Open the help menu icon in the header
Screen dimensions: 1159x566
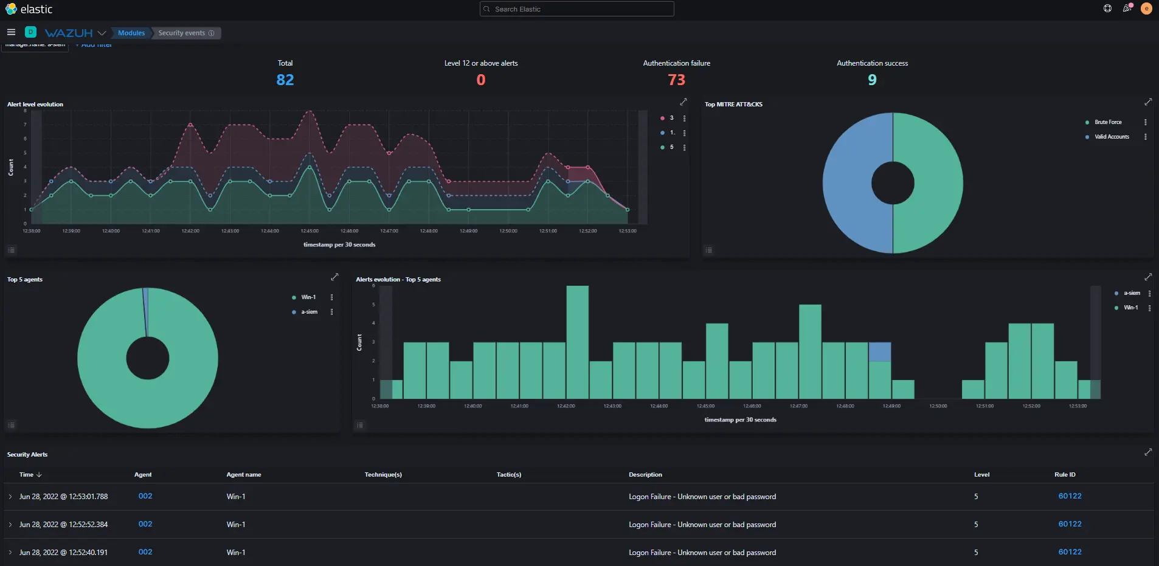point(1107,9)
